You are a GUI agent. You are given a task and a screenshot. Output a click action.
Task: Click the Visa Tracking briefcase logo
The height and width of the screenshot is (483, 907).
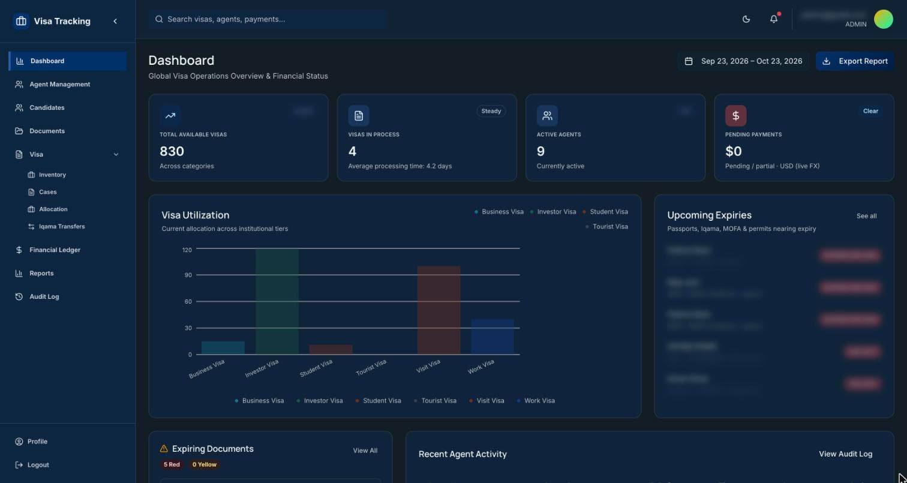[21, 21]
